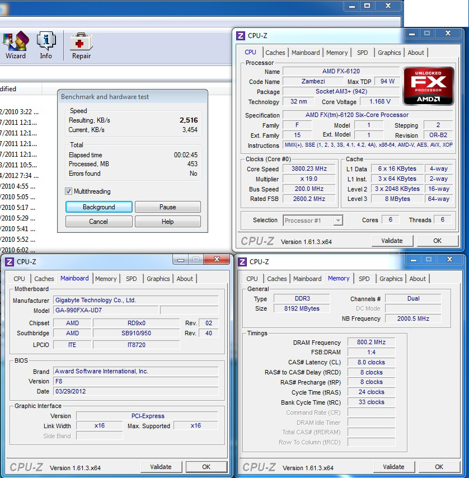469x478 pixels.
Task: Click the NB Frequency 2000.5 MHz value
Action: pos(413,318)
